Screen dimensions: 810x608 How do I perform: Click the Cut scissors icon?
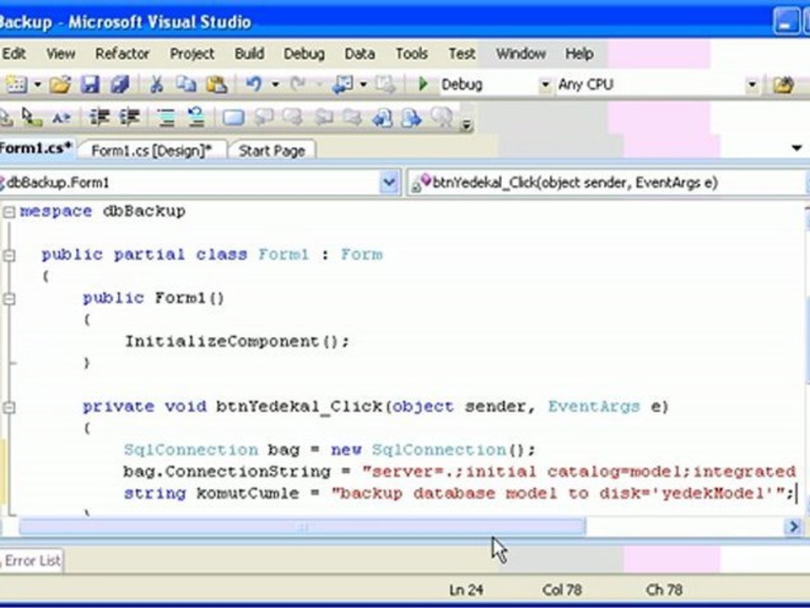coord(156,84)
